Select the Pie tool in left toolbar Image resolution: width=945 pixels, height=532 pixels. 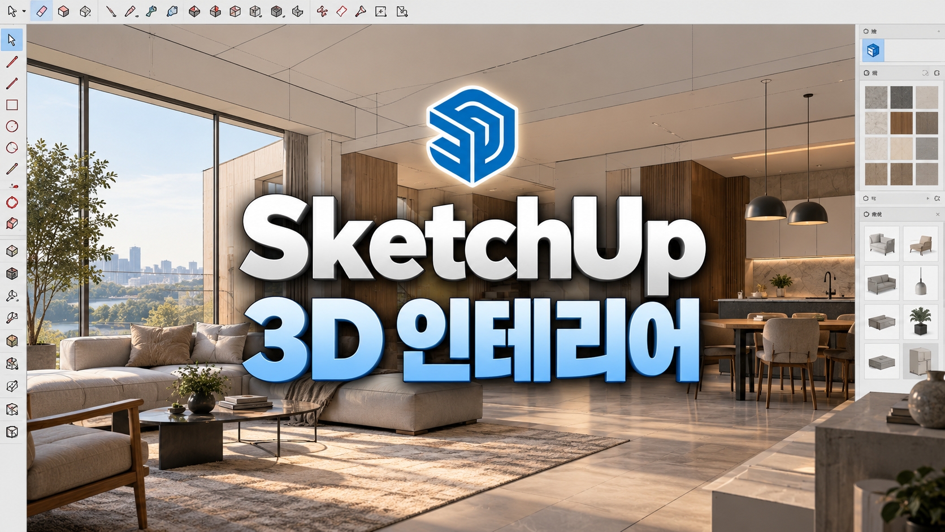pos(12,148)
